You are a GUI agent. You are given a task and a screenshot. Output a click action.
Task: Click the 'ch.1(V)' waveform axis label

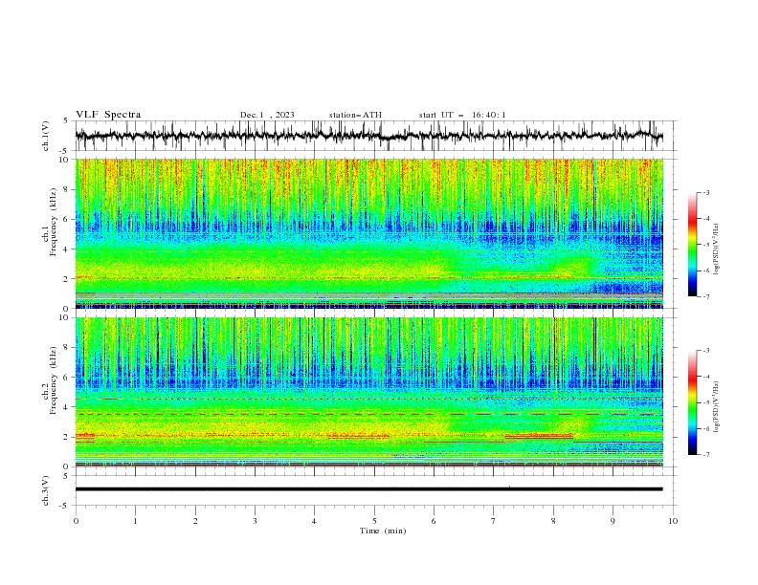coord(46,136)
